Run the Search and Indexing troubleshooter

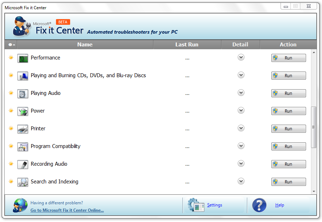pos(289,182)
